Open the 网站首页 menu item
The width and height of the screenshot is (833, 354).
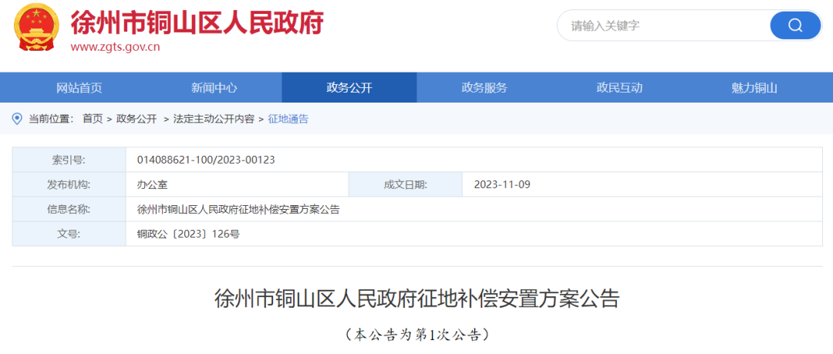pos(79,88)
